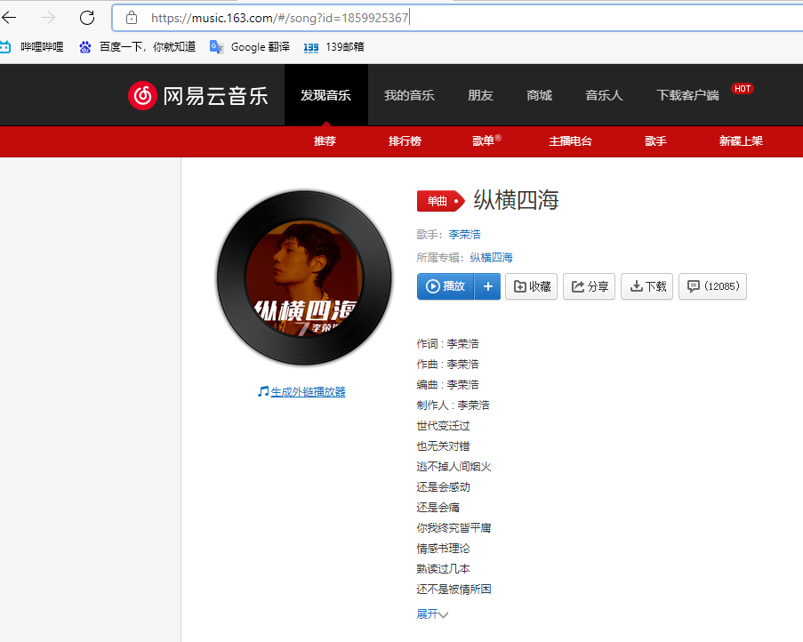Go to 排行榜 in red subnav
The width and height of the screenshot is (803, 642).
click(x=405, y=140)
